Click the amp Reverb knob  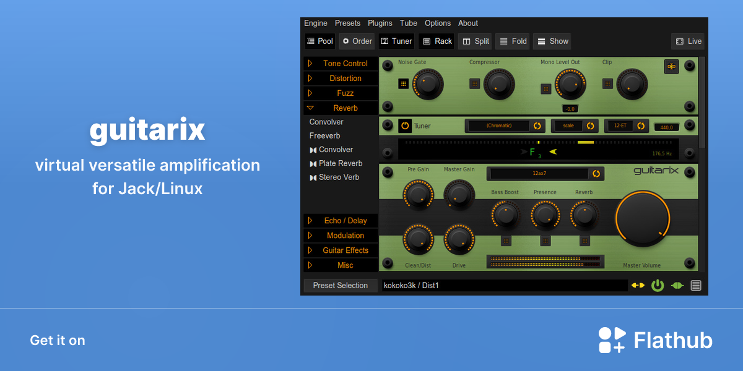[x=584, y=215]
